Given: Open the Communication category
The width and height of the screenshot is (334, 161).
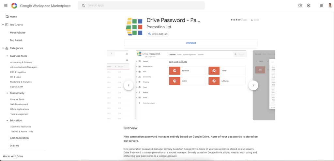Looking at the screenshot, I should click(19, 138).
